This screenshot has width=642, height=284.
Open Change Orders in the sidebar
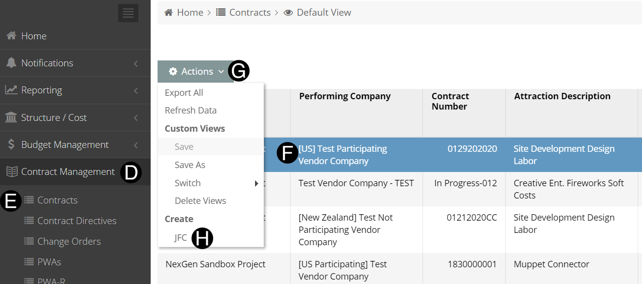(x=69, y=241)
